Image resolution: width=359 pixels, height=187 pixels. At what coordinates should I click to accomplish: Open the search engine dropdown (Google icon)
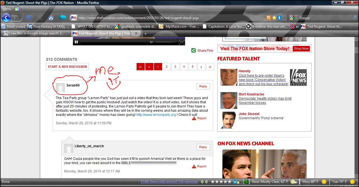[293, 18]
